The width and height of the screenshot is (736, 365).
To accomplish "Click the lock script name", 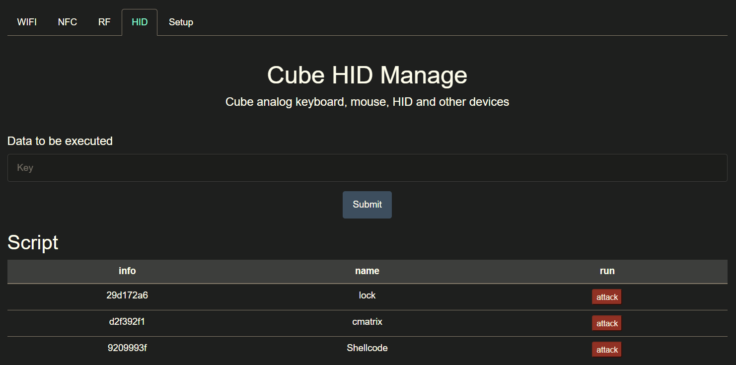I will click(367, 295).
